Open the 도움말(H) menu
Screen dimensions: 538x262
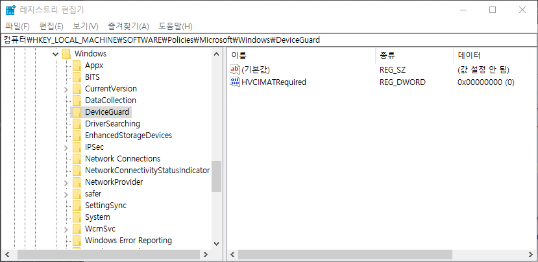coord(175,26)
